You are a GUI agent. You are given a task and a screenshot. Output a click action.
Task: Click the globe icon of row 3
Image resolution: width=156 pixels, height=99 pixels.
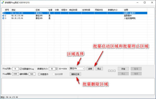click(3, 18)
